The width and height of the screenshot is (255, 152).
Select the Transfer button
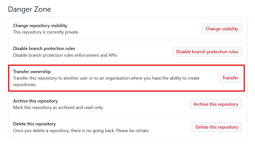click(x=230, y=78)
